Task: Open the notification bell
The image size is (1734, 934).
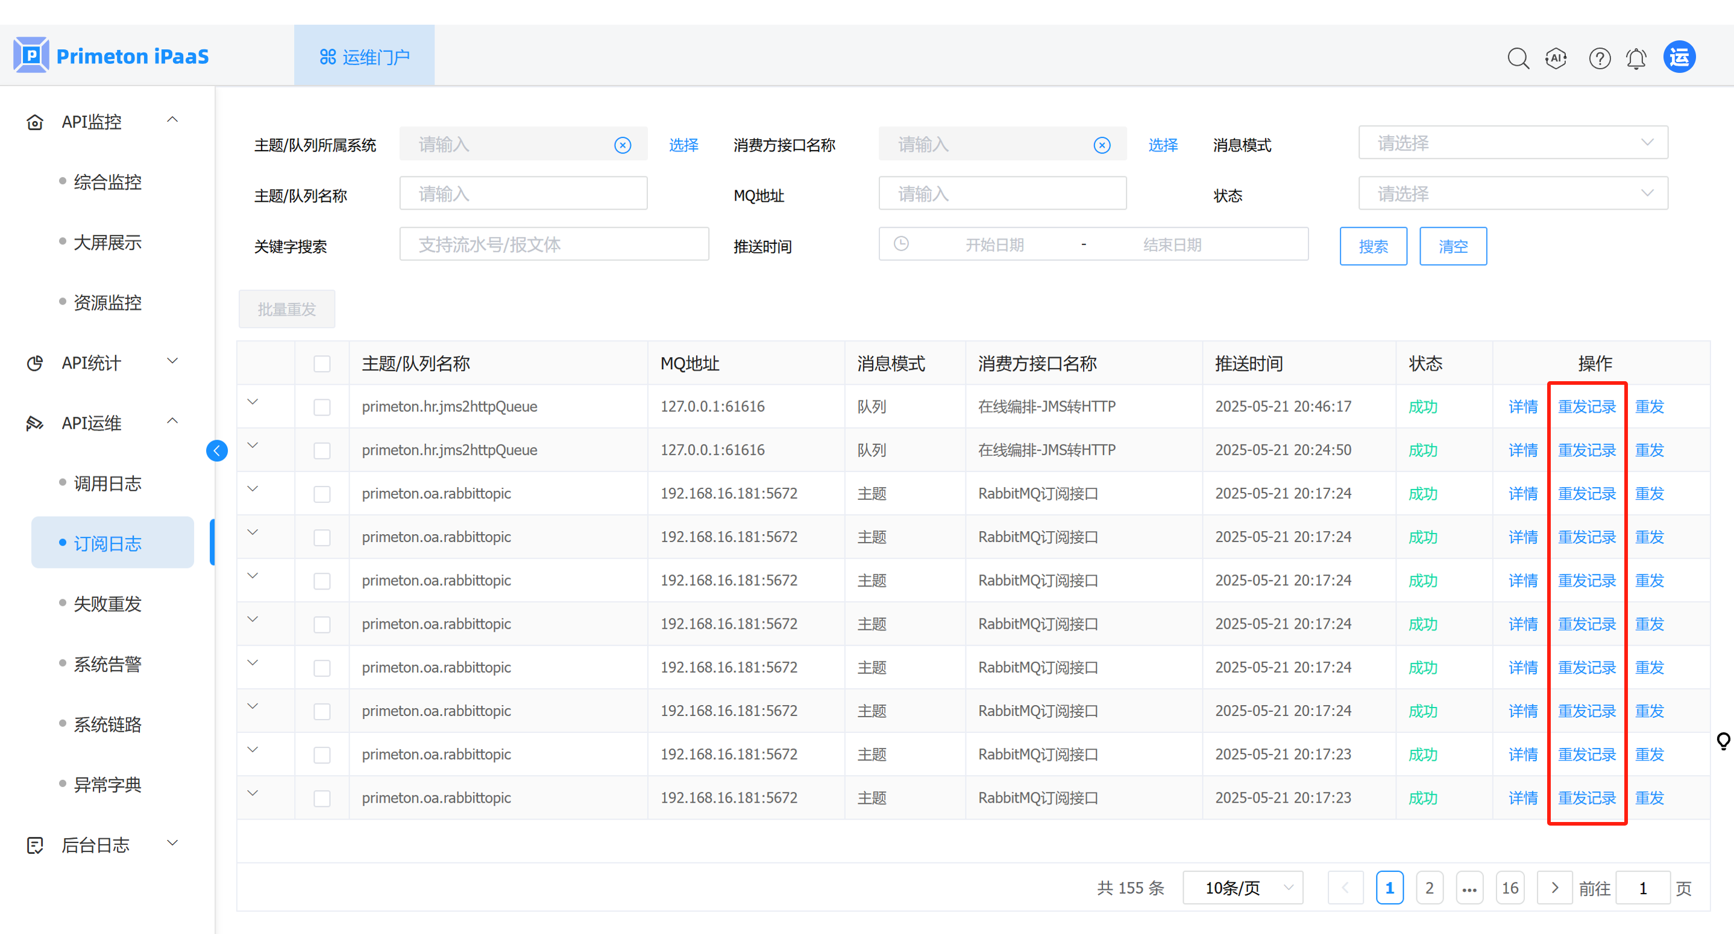Action: click(x=1636, y=58)
